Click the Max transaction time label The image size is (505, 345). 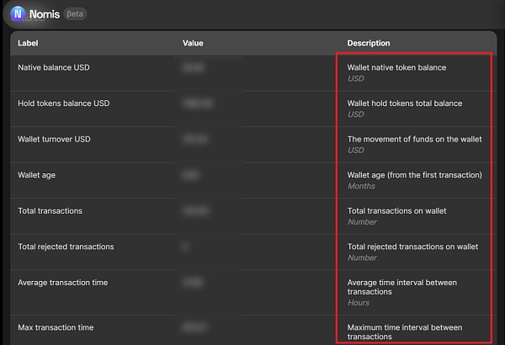pos(56,327)
